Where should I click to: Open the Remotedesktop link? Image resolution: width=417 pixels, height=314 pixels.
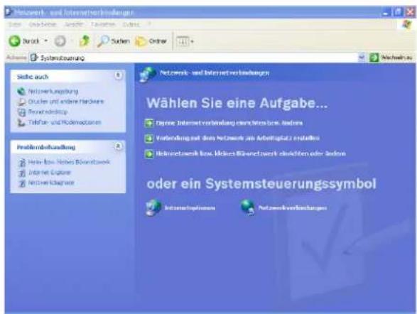pos(48,112)
